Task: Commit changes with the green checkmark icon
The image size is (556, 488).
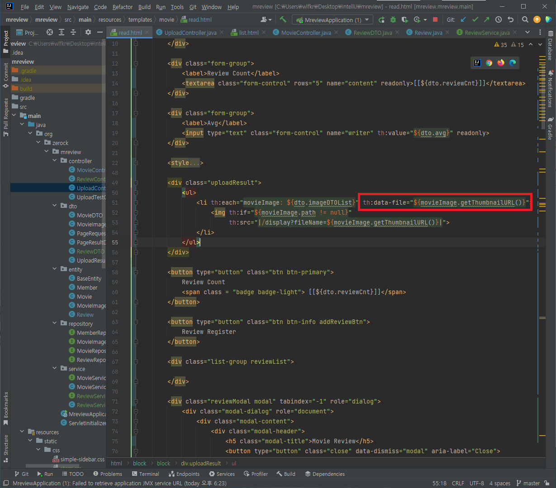Action: click(x=475, y=20)
